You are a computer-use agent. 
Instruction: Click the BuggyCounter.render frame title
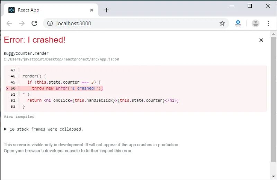(26, 53)
